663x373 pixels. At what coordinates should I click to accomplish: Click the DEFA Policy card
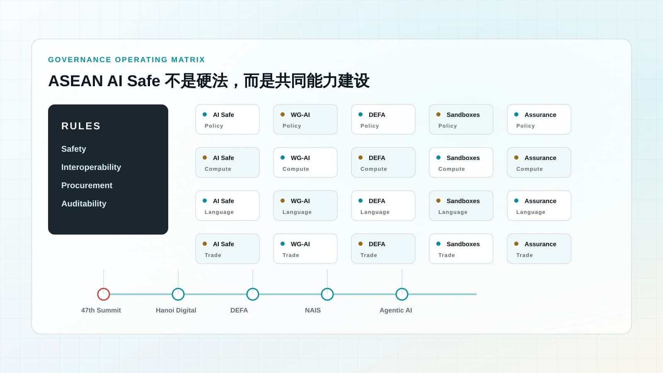coord(383,119)
